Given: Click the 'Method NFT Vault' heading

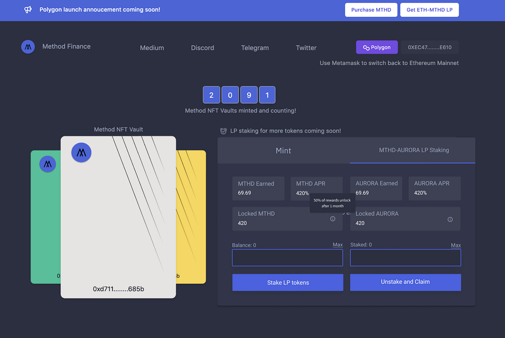Looking at the screenshot, I should pyautogui.click(x=118, y=130).
